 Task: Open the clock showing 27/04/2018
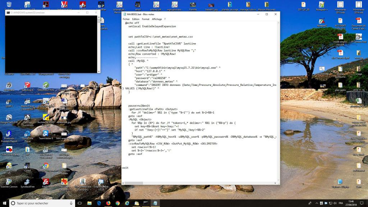[x=351, y=203]
